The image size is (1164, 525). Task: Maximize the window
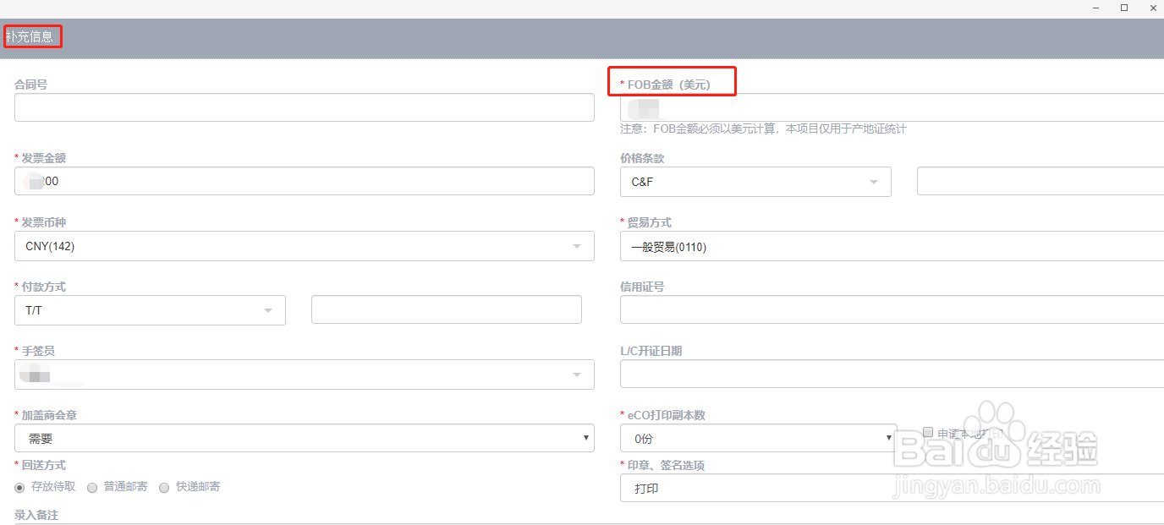(1124, 8)
